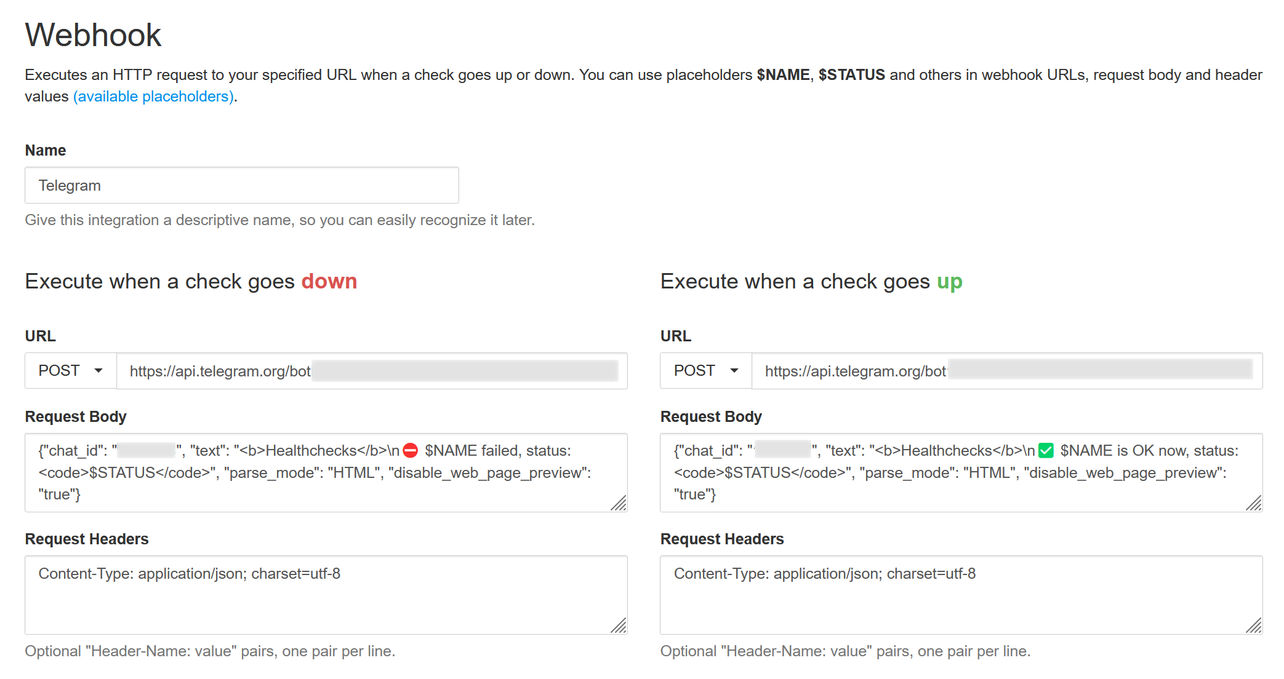Open POST method dropdown for up URL
The image size is (1284, 679).
(705, 371)
